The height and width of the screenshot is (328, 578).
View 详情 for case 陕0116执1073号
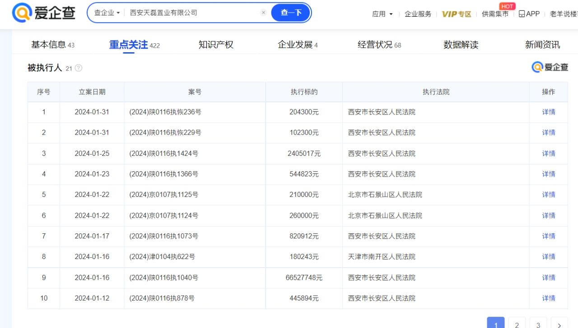pos(549,237)
